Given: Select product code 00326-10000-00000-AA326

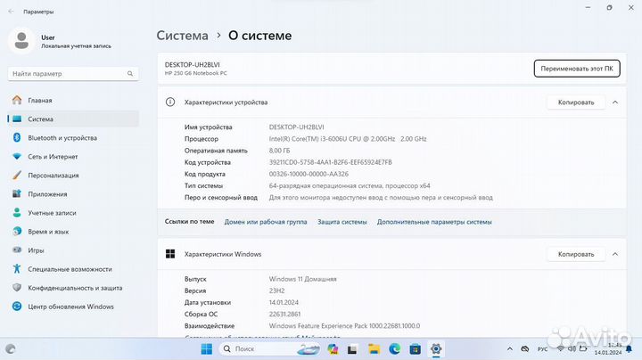Looking at the screenshot, I should tap(309, 174).
